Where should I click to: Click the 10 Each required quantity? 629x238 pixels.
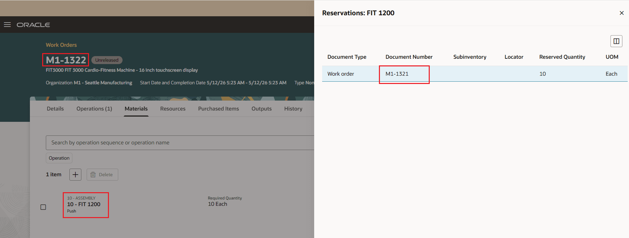coord(218,204)
